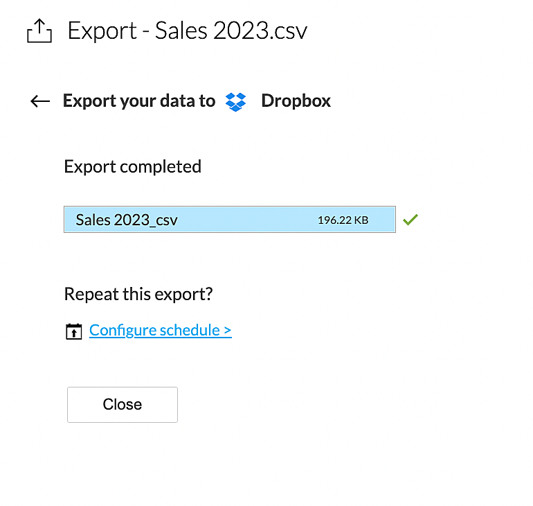Click the Sales 2023_csv file name text
This screenshot has height=506, width=533.
pyautogui.click(x=127, y=220)
